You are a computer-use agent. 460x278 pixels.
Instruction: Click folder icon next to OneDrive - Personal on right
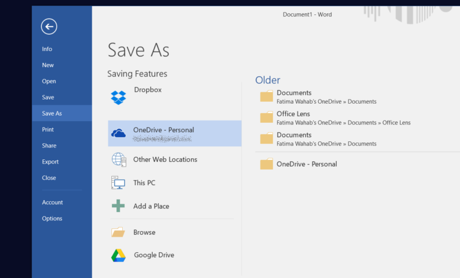pyautogui.click(x=267, y=164)
